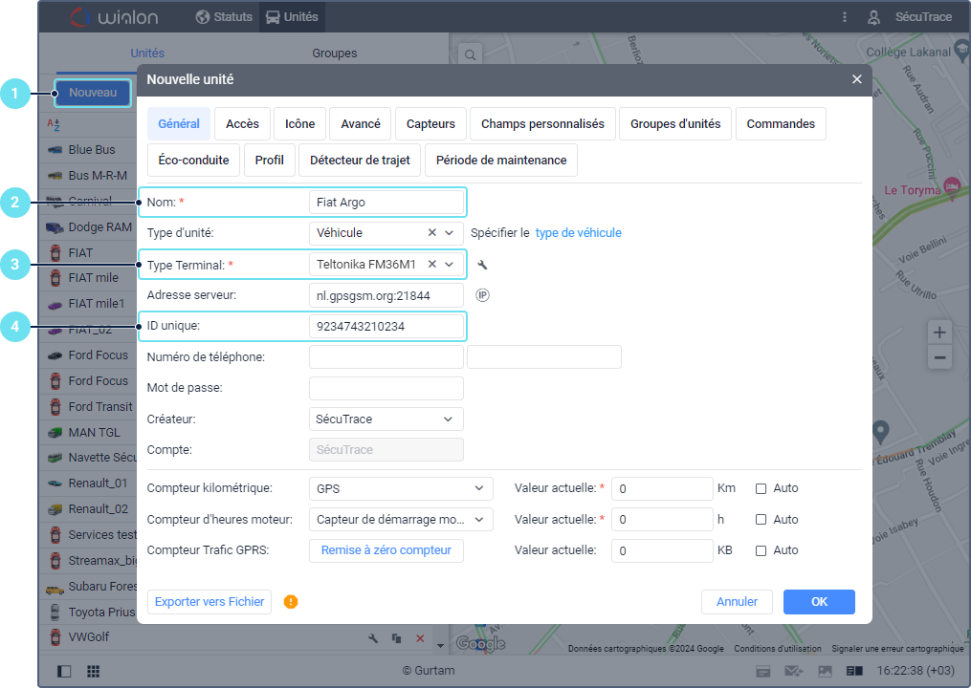The width and height of the screenshot is (971, 688).
Task: Open the Unités section in the top bar
Action: (293, 16)
